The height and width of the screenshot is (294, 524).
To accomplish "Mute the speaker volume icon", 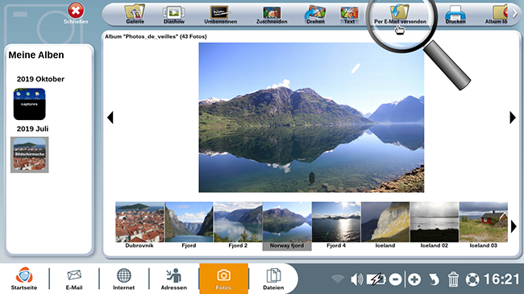I will (x=356, y=280).
